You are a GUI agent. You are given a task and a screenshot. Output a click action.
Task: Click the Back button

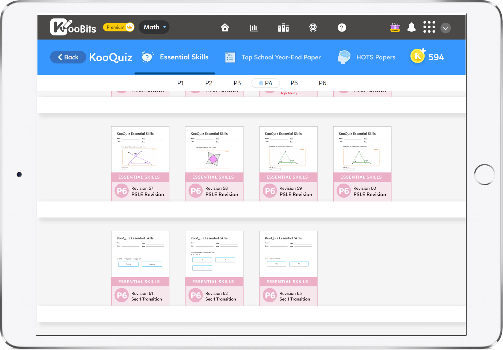pyautogui.click(x=68, y=57)
